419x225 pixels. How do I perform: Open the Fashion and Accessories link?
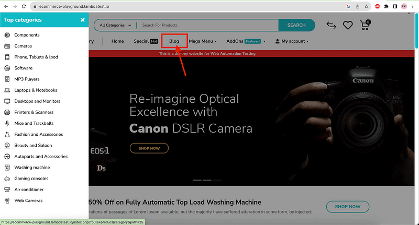38,135
